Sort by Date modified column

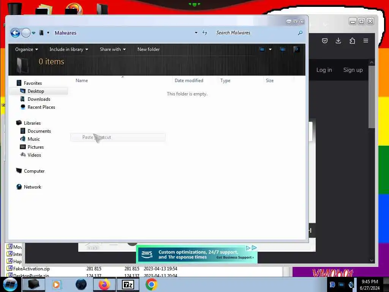click(x=189, y=81)
